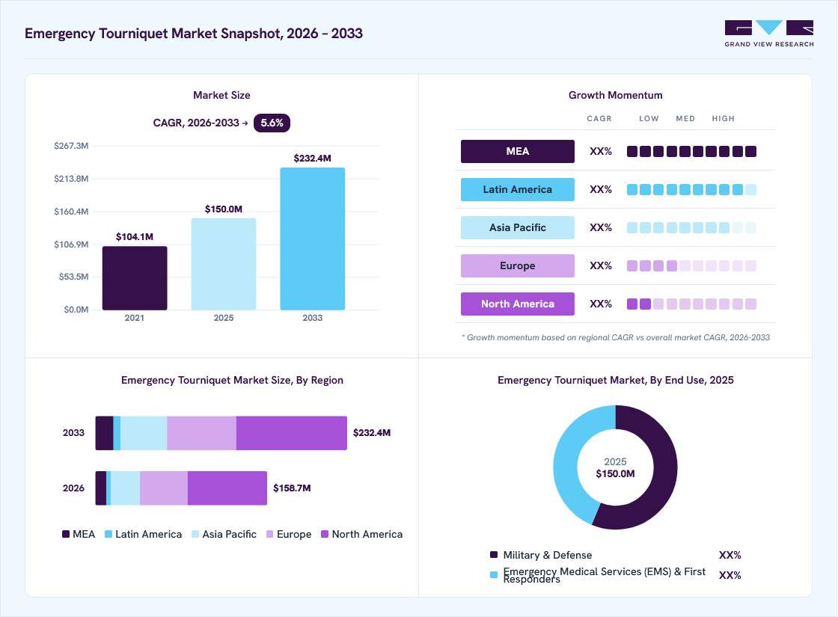838x617 pixels.
Task: Click the Asia Pacific legend swatch
Action: coord(195,534)
